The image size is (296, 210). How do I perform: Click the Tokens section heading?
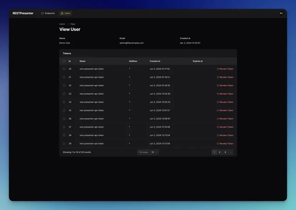pos(67,53)
